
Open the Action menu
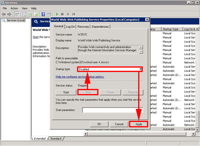click(x=14, y=8)
